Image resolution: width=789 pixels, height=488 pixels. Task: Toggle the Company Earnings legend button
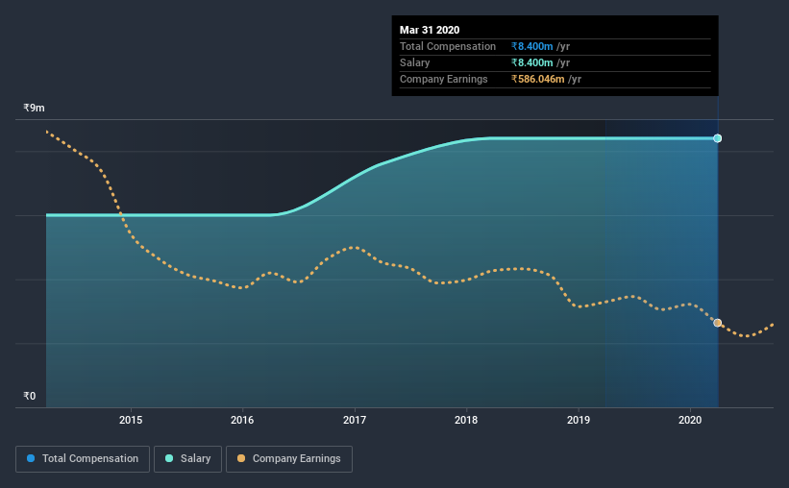point(289,459)
